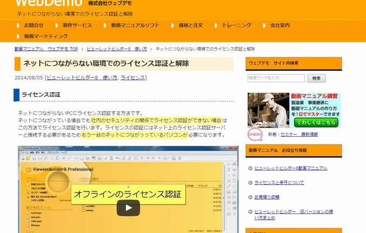Open お見積り依頼 sidebar link
The width and height of the screenshot is (366, 233).
[267, 197]
